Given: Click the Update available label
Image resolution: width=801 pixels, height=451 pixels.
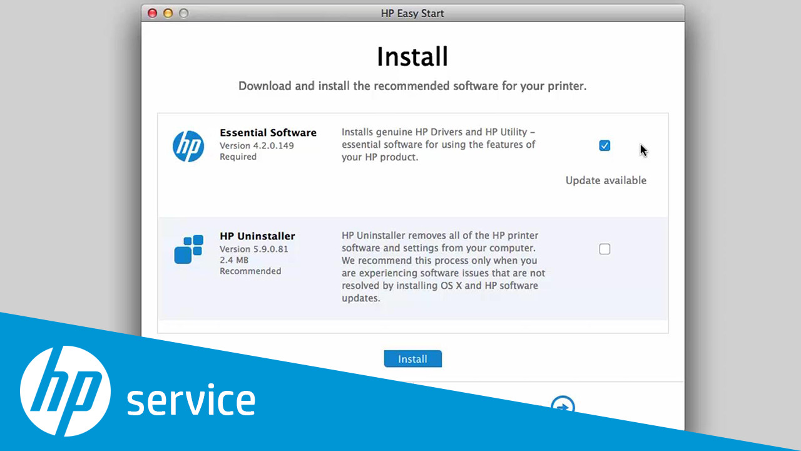Looking at the screenshot, I should (x=606, y=180).
